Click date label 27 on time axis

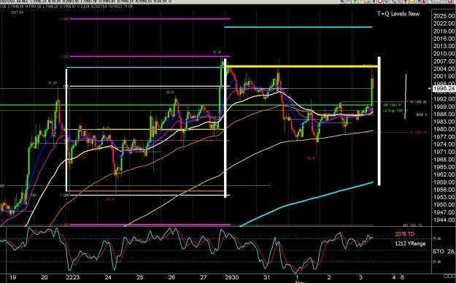204,277
